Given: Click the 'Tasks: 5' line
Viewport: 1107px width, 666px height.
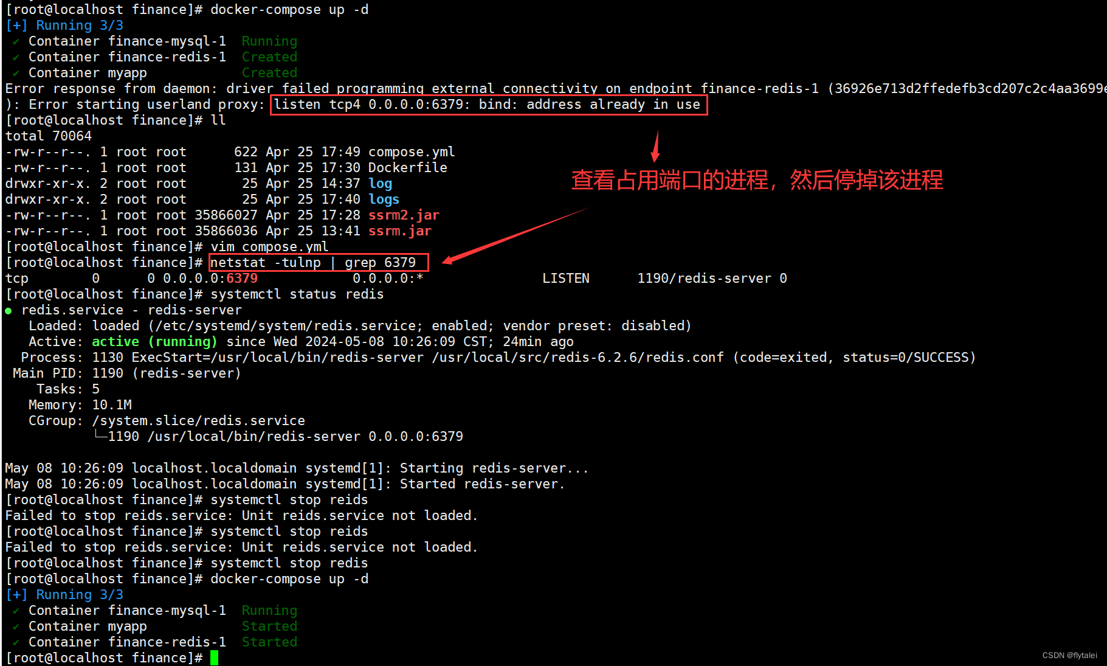Looking at the screenshot, I should (x=68, y=389).
